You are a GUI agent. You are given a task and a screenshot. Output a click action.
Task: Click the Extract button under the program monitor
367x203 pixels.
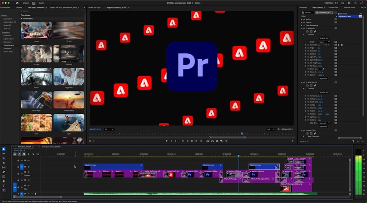point(212,141)
